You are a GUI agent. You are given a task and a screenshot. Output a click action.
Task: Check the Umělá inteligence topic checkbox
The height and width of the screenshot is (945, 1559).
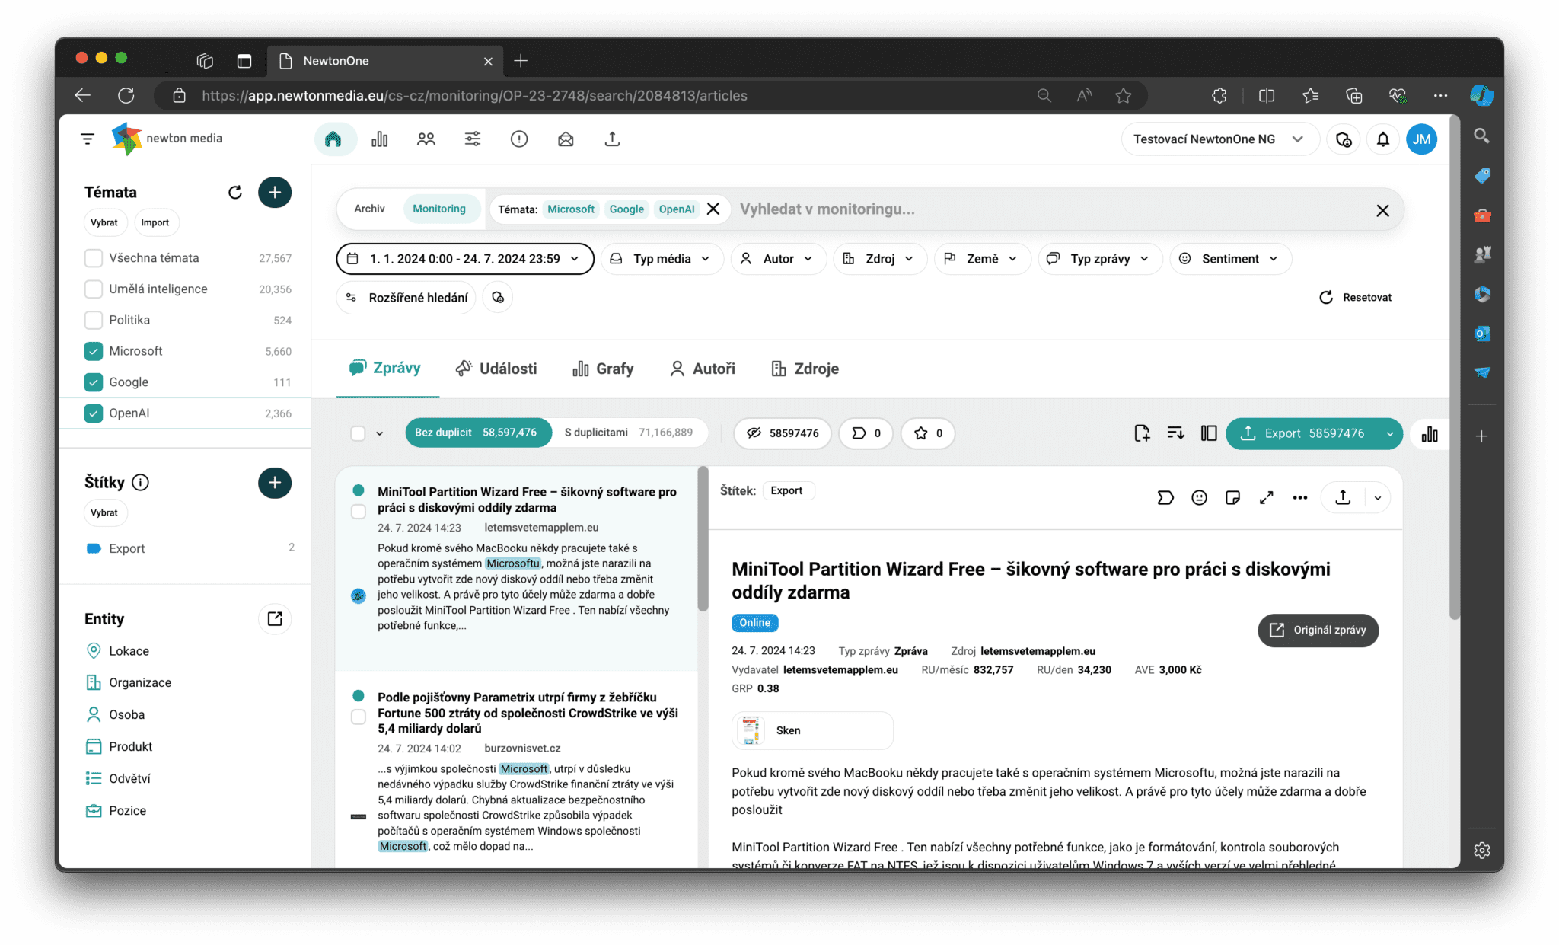click(x=94, y=289)
